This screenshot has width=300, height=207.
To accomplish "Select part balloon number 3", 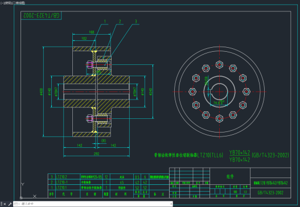I will 136,22.
